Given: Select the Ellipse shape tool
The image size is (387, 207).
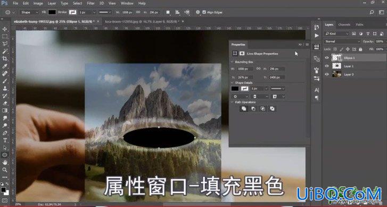Looking at the screenshot, I should click(5, 155).
